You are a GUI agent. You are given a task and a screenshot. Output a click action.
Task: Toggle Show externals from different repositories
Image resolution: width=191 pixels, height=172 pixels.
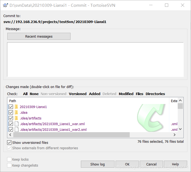(x=9, y=148)
